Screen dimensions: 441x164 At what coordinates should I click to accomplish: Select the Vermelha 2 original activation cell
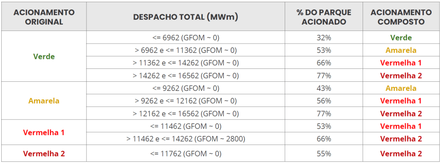(44, 154)
